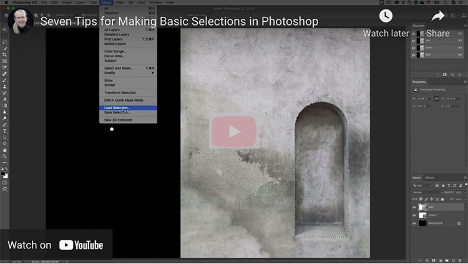The image size is (468, 264).
Task: Open the video title 'Seven Tips for Making Basic Selections'
Action: point(179,21)
